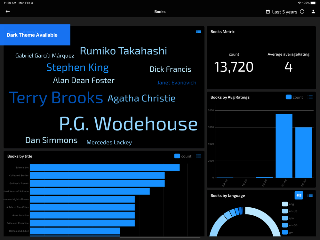The image size is (320, 240).
Task: Click the horizontal scroll indicator at bottom
Action: [x=160, y=237]
